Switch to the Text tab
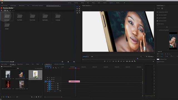This screenshot has width=178, height=100. [x=28, y=6]
